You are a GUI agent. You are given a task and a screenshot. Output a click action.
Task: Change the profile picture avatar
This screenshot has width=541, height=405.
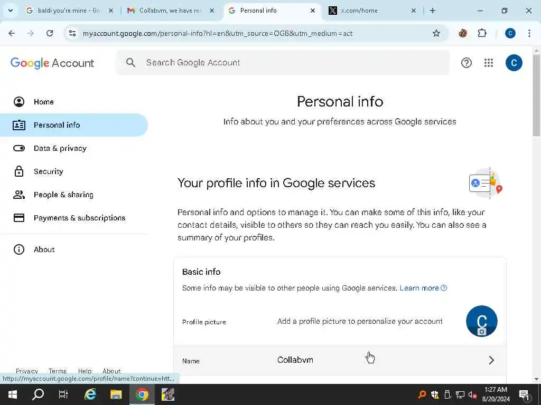[481, 321]
